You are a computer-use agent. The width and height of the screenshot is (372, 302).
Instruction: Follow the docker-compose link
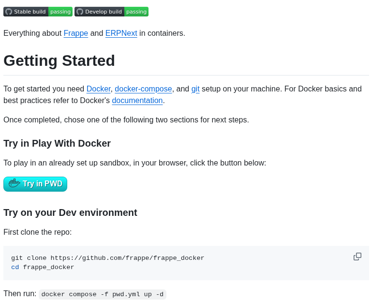tap(143, 89)
